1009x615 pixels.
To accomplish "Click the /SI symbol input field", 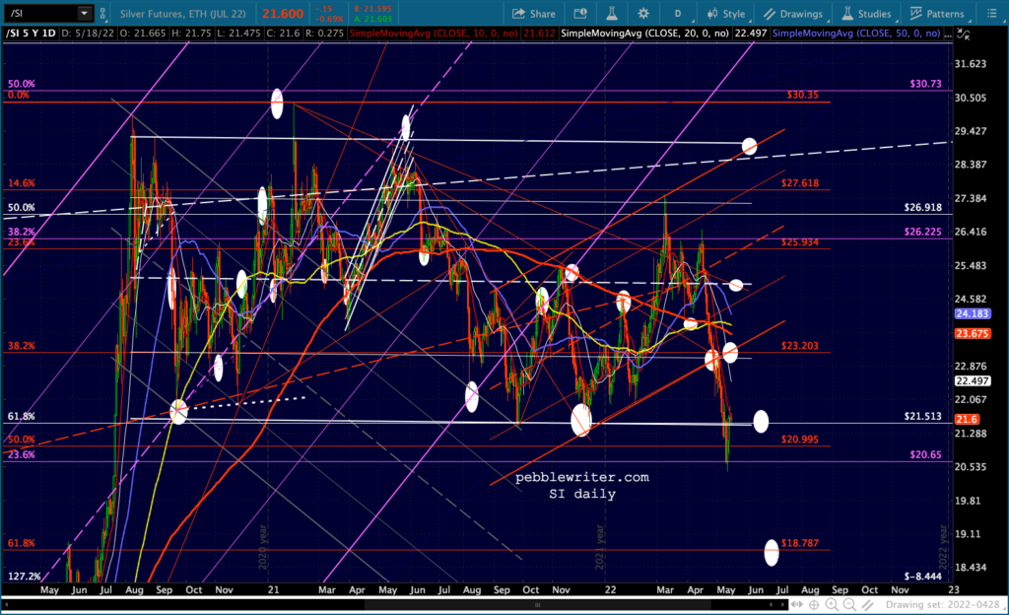I will (39, 13).
